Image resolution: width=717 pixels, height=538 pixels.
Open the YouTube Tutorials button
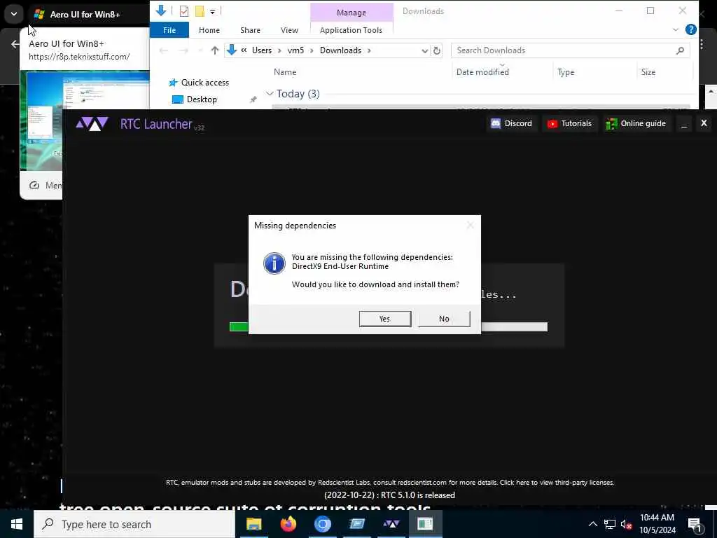(570, 123)
